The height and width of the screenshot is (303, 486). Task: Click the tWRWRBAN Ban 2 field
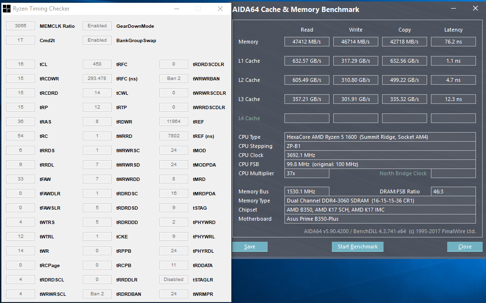[173, 79]
